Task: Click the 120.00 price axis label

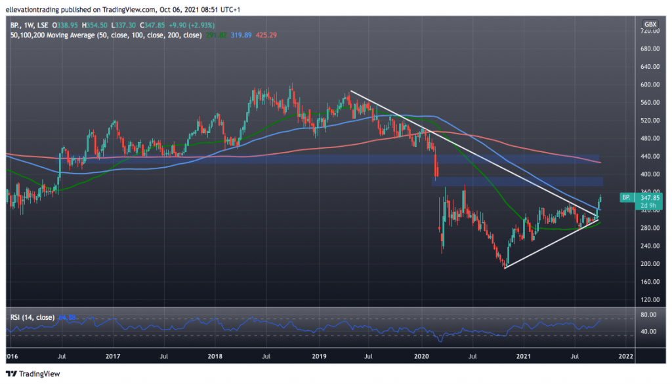Action: (x=650, y=299)
